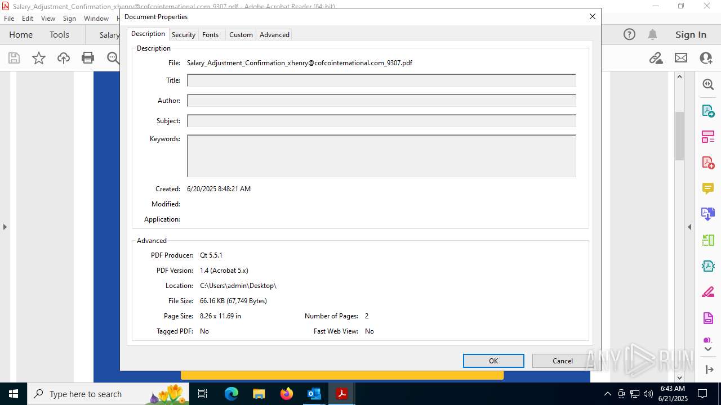
Task: Open the Fonts tab
Action: point(210,34)
